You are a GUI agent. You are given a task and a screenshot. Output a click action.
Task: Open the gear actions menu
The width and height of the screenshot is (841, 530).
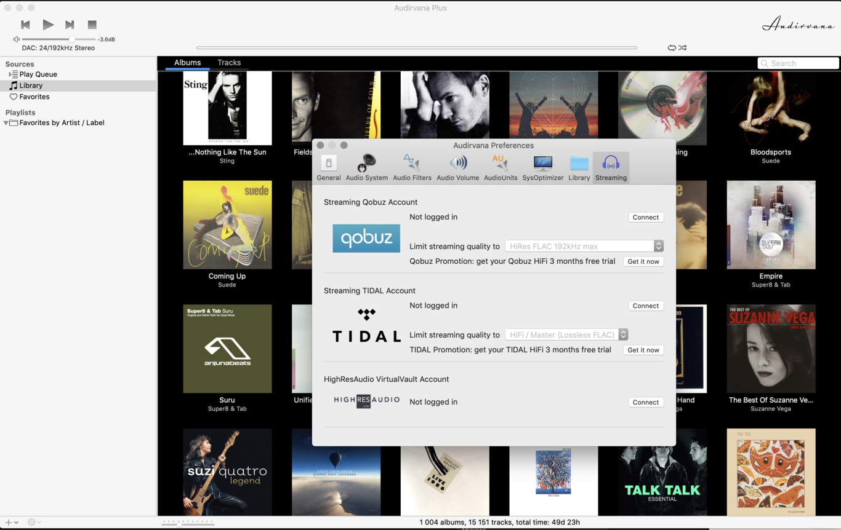point(34,522)
